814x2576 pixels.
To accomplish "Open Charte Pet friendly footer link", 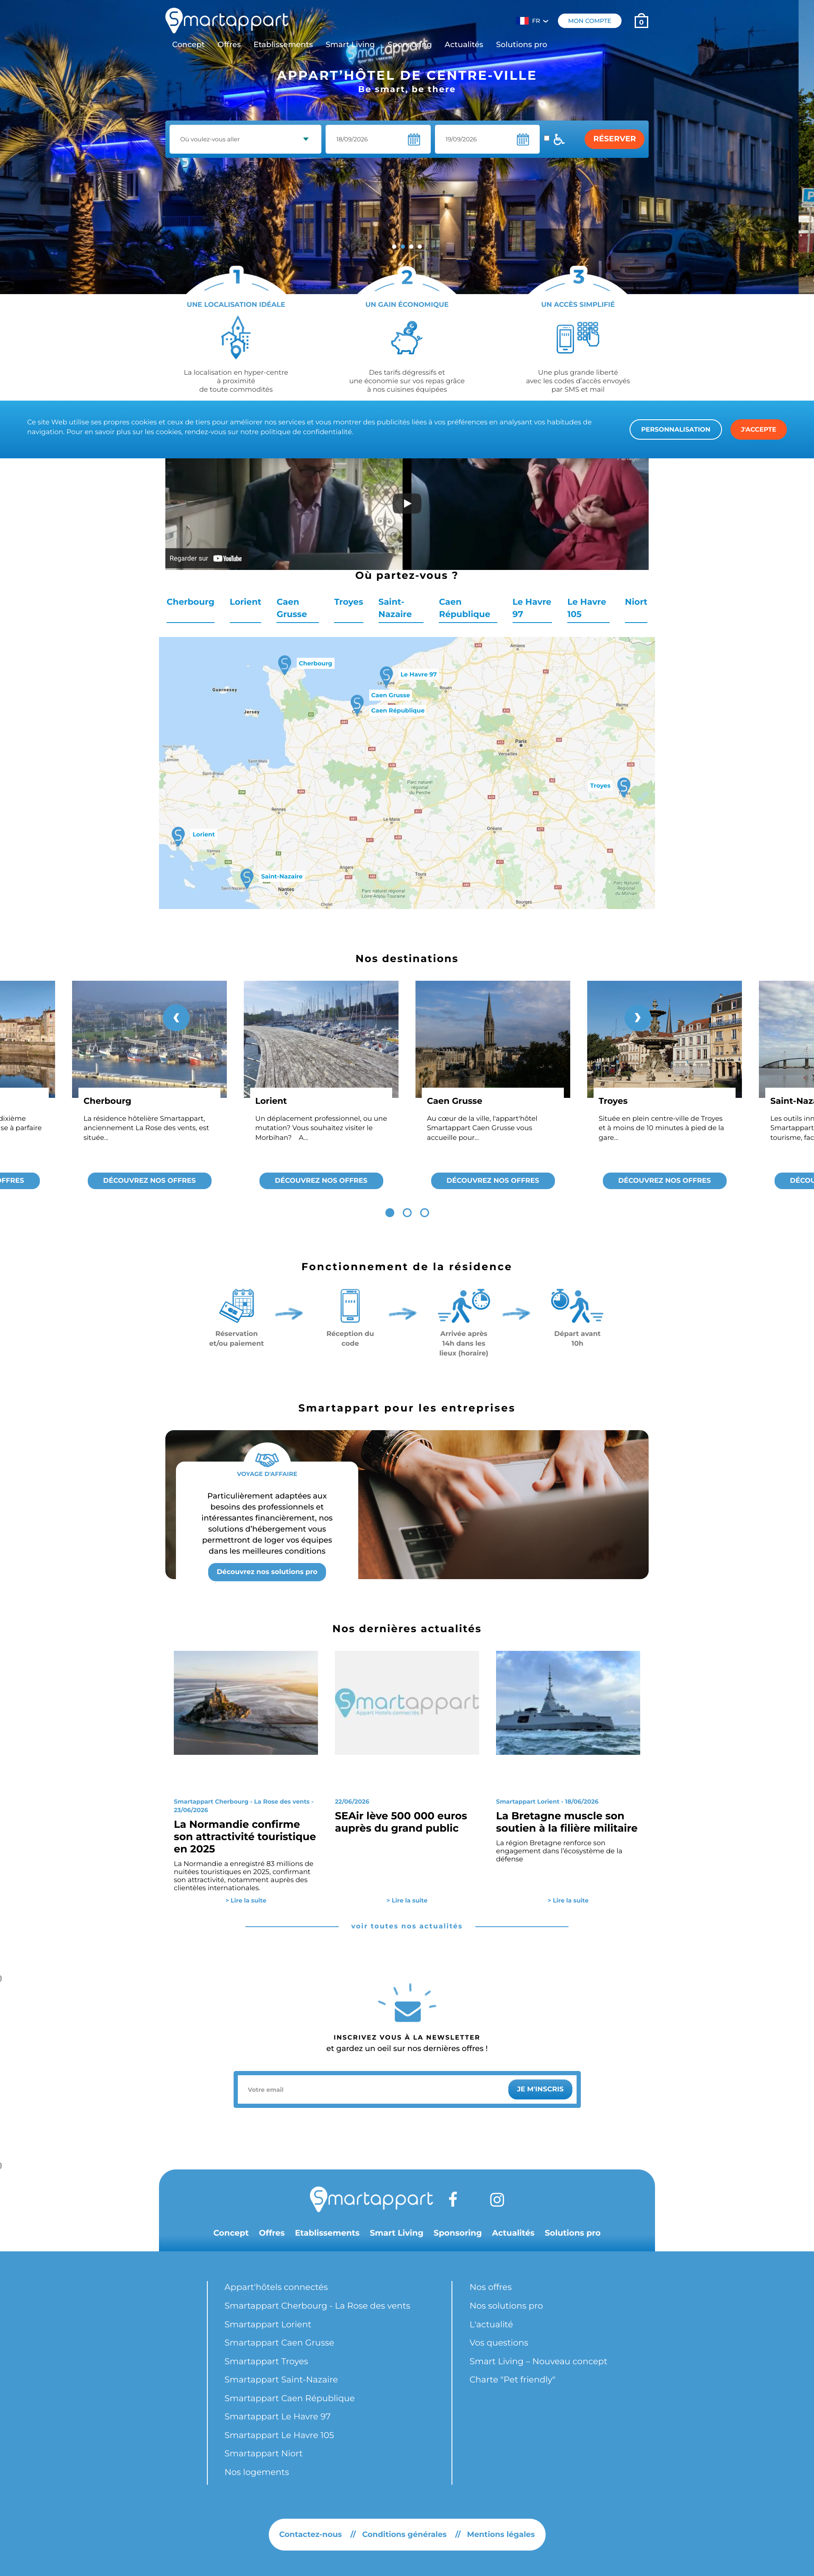I will coord(513,2379).
